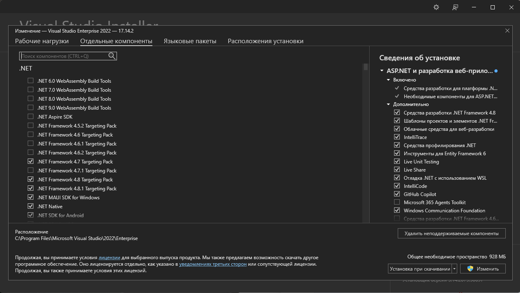Viewport: 520px width, 293px height.
Task: Collapse the ASP.NET workload section
Action: [382, 71]
